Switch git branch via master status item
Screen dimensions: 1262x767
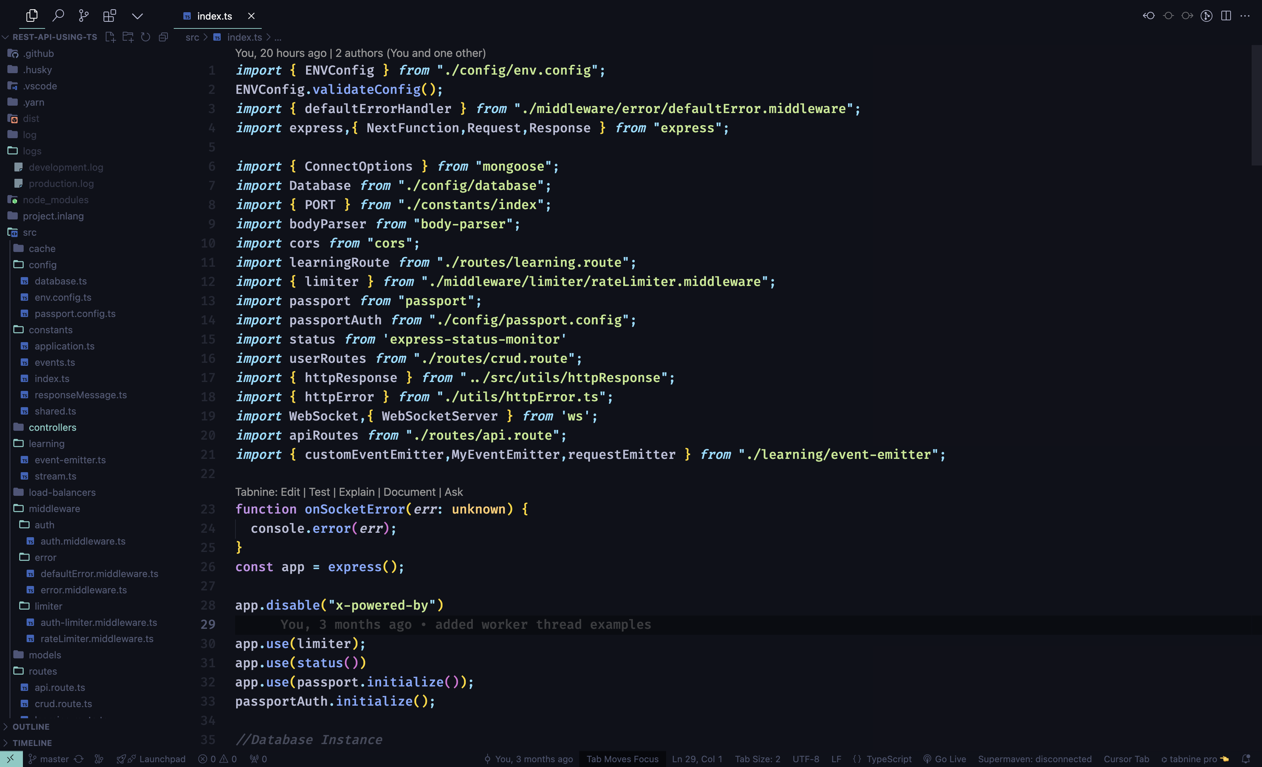click(x=49, y=759)
